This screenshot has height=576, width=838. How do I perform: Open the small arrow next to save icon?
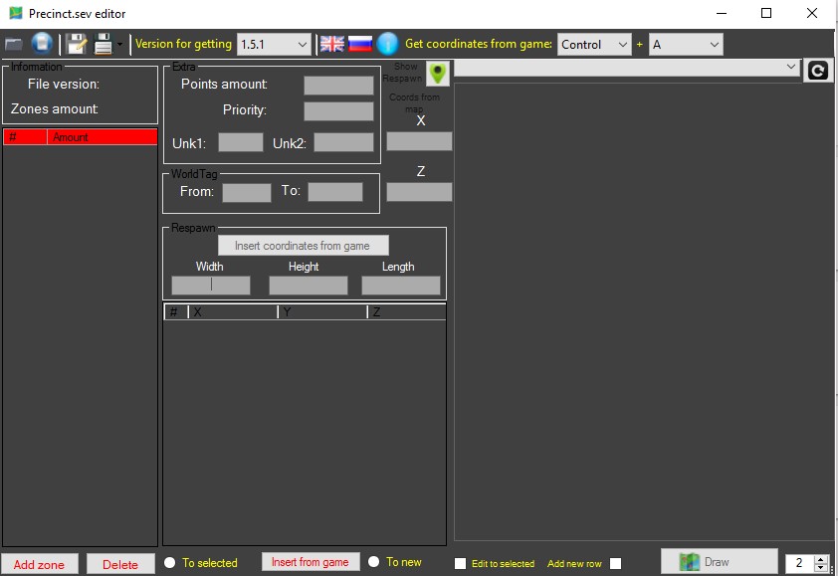tap(119, 45)
